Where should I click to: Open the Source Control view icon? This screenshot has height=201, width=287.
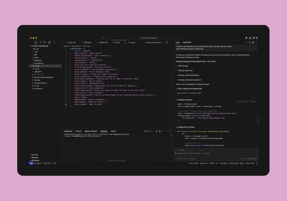[x=45, y=42]
